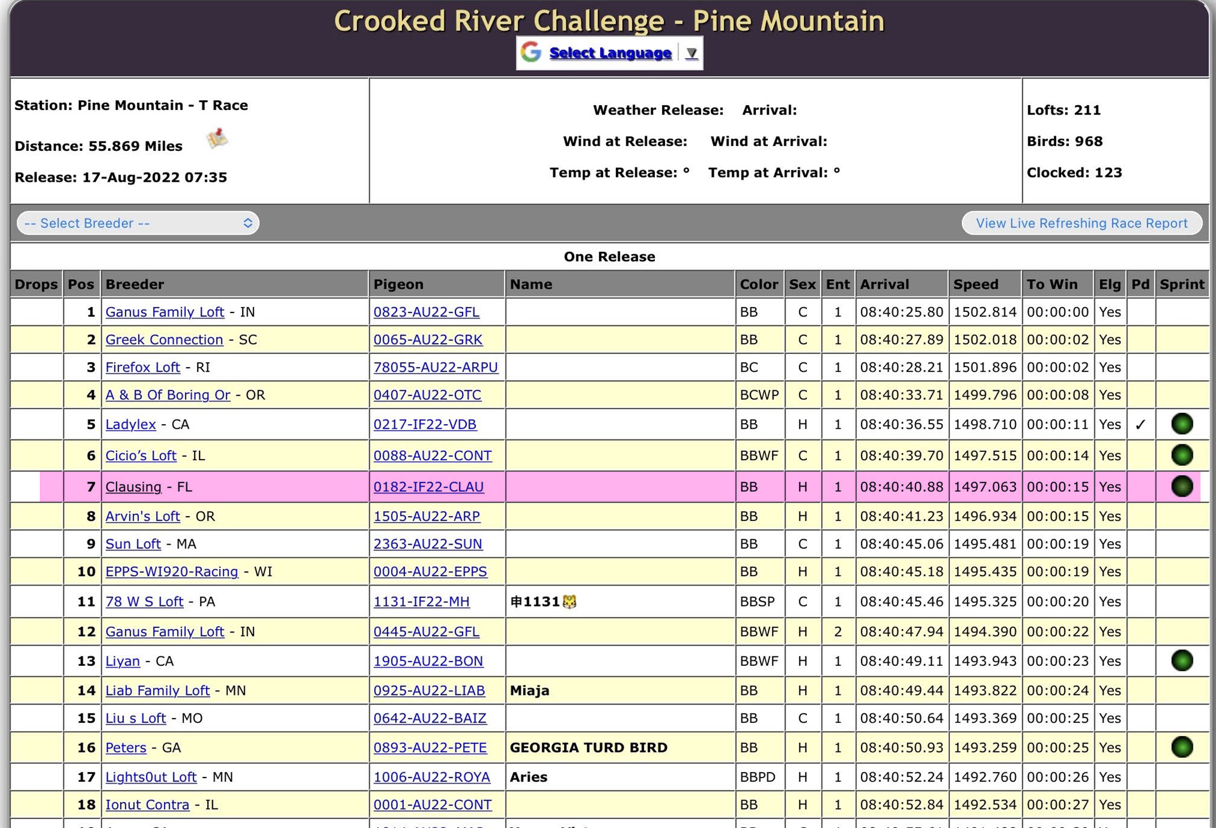Open pigeon 0182-IF22-CLAU link
The width and height of the screenshot is (1216, 828).
pos(428,487)
